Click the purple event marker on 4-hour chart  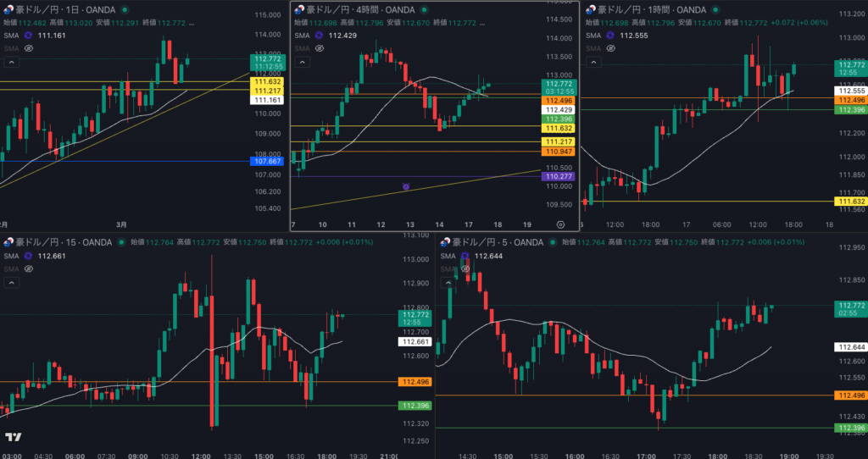click(x=406, y=185)
